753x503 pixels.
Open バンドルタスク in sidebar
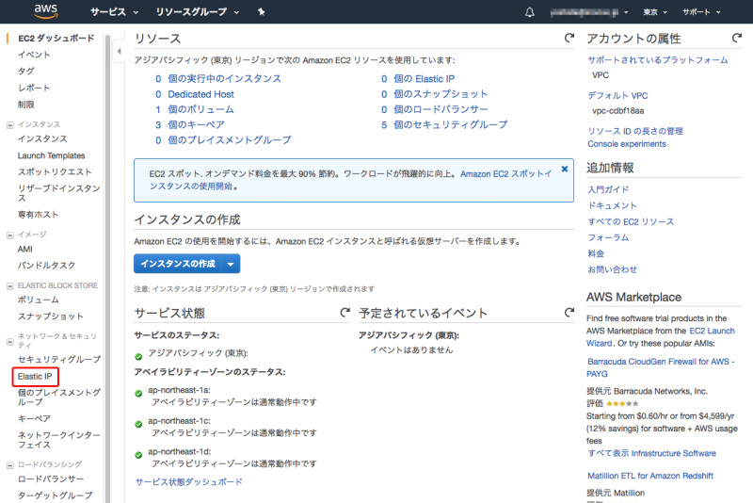coord(46,266)
